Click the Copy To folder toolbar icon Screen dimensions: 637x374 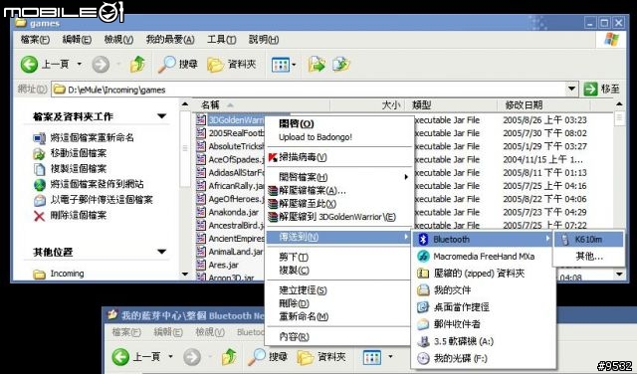click(x=340, y=65)
